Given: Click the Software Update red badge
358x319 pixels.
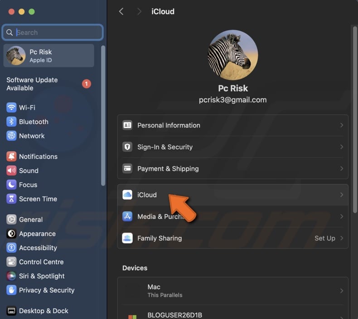Looking at the screenshot, I should point(87,84).
